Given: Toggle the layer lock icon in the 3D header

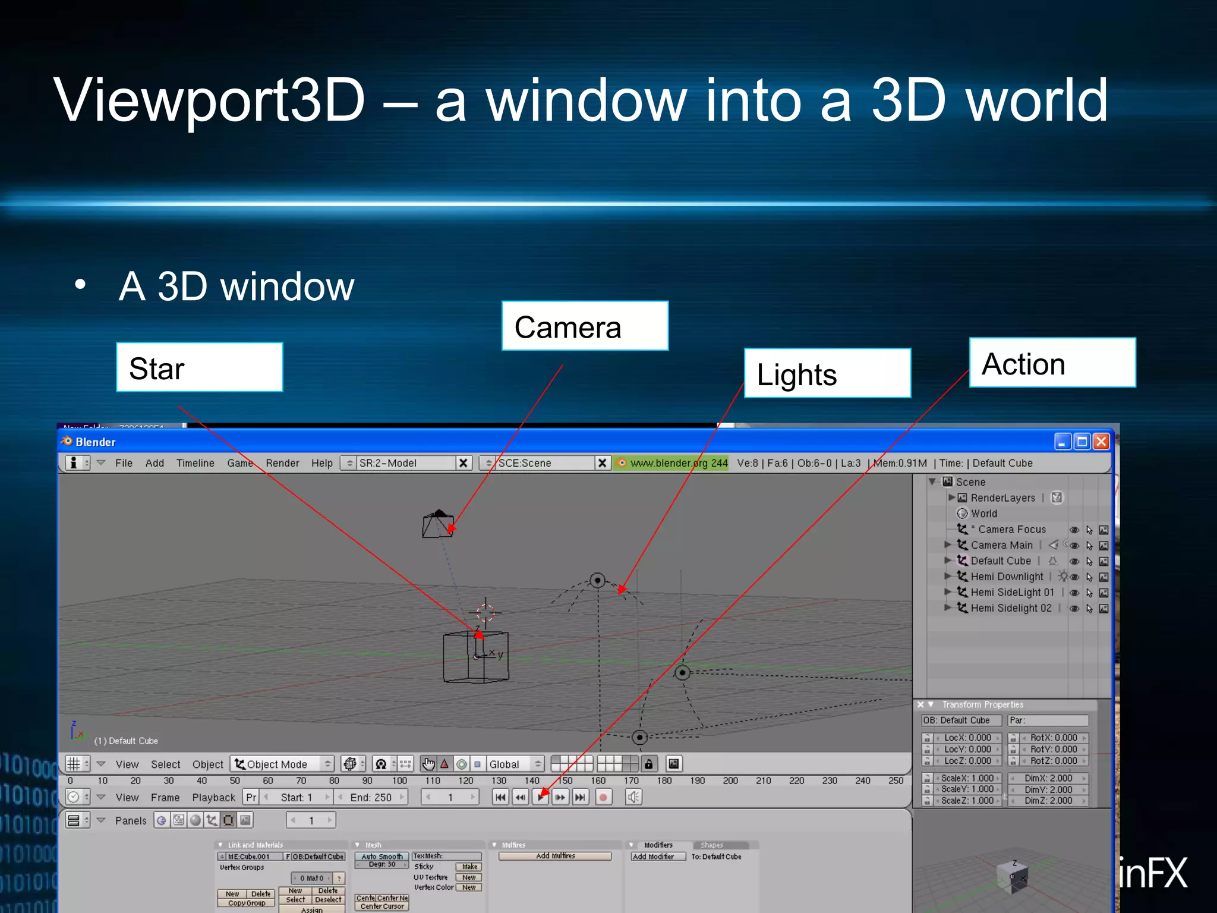Looking at the screenshot, I should pos(649,764).
